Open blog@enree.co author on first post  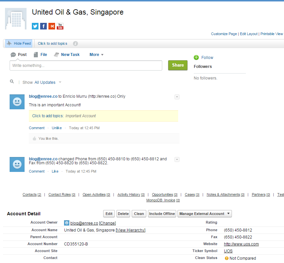(43, 96)
